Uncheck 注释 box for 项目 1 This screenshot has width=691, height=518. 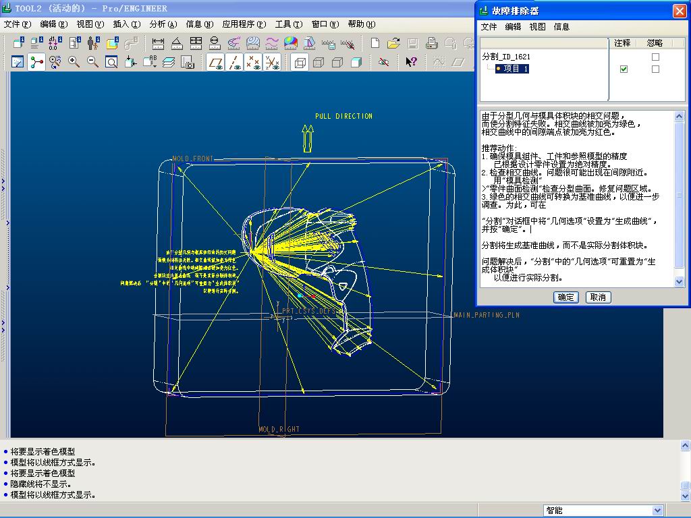tap(624, 69)
